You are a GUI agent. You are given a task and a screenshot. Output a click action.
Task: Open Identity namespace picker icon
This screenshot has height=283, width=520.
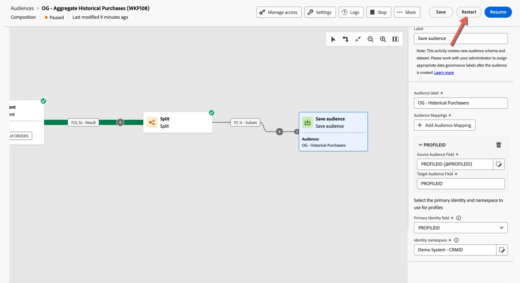[x=502, y=250]
